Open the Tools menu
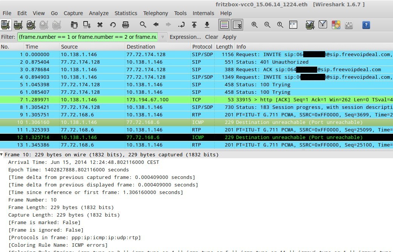 [180, 13]
